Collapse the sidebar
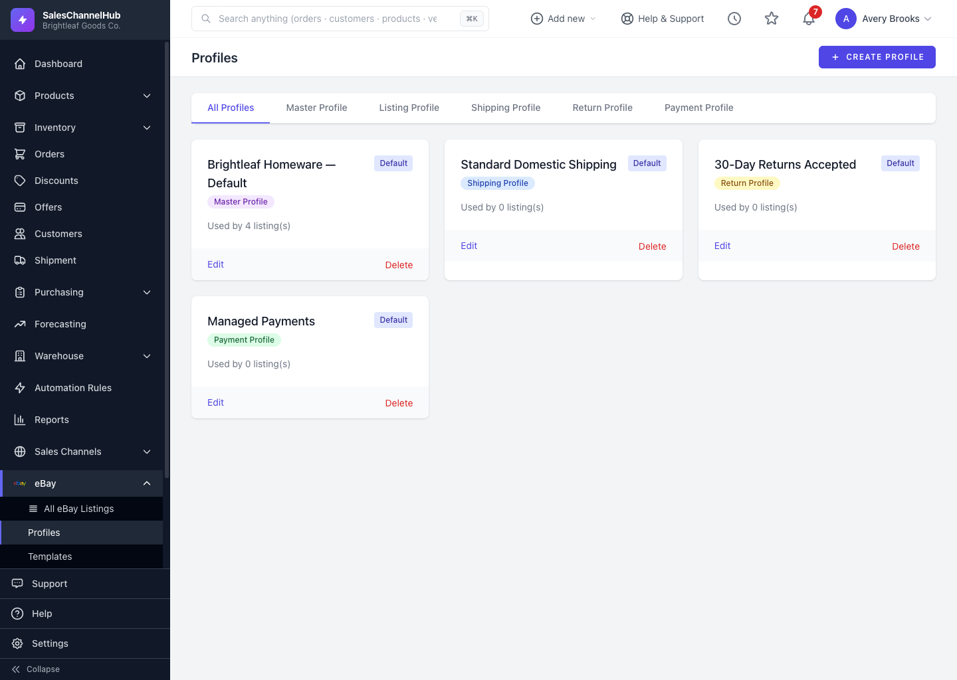Screen dimensions: 957x680 pos(36,669)
